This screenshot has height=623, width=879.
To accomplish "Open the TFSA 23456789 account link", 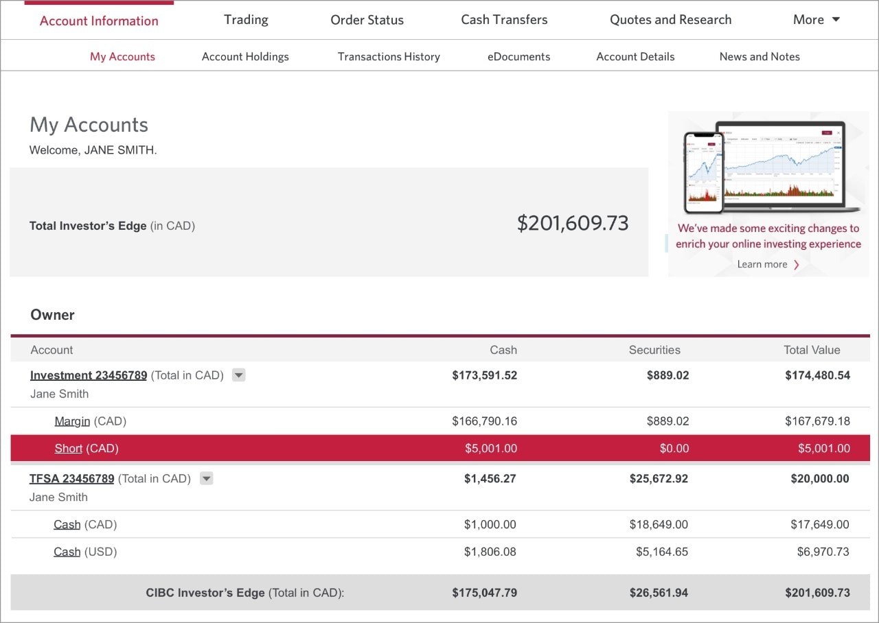I will click(71, 479).
